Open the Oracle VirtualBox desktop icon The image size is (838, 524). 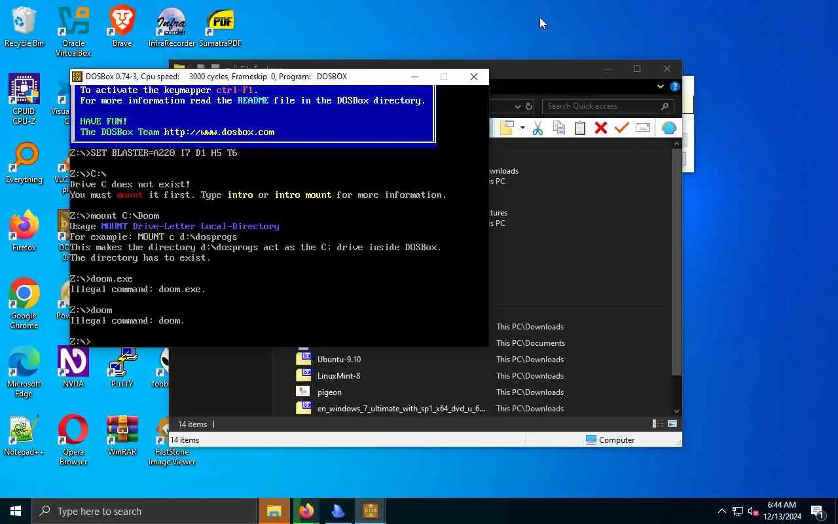[73, 31]
